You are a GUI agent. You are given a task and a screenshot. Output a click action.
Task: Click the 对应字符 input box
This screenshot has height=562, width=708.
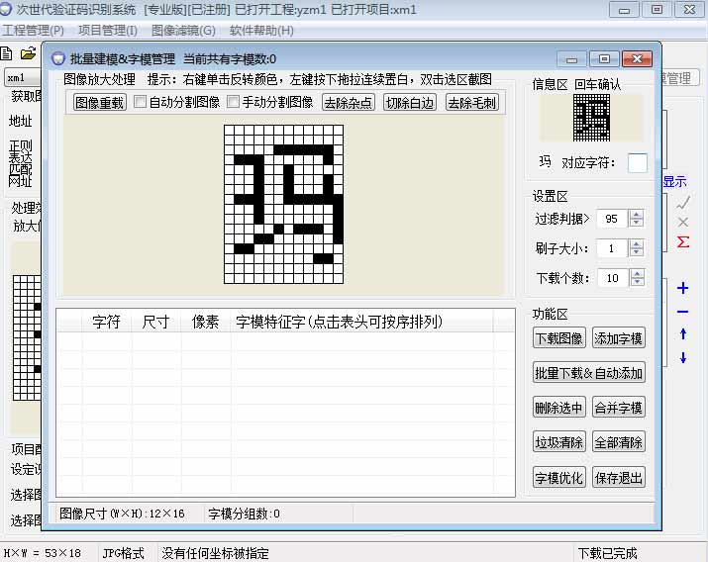[x=637, y=162]
